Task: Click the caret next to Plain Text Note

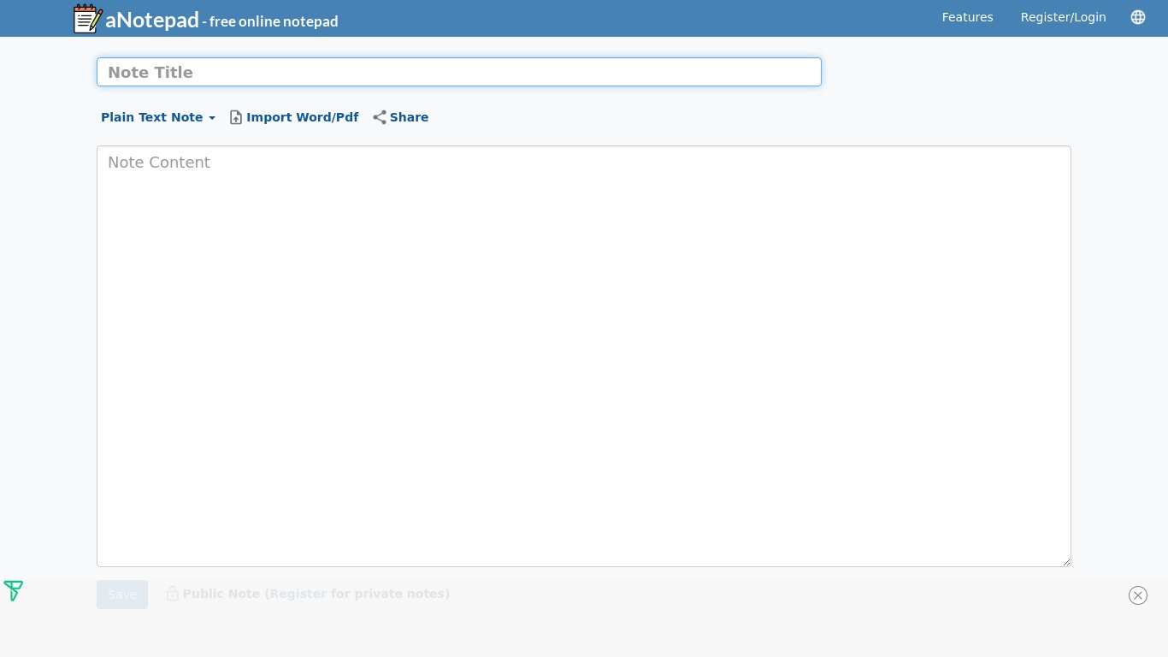Action: click(x=212, y=118)
